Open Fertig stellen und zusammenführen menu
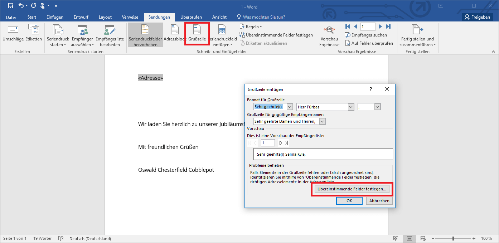Viewport: 499px width, 243px height. pyautogui.click(x=417, y=35)
